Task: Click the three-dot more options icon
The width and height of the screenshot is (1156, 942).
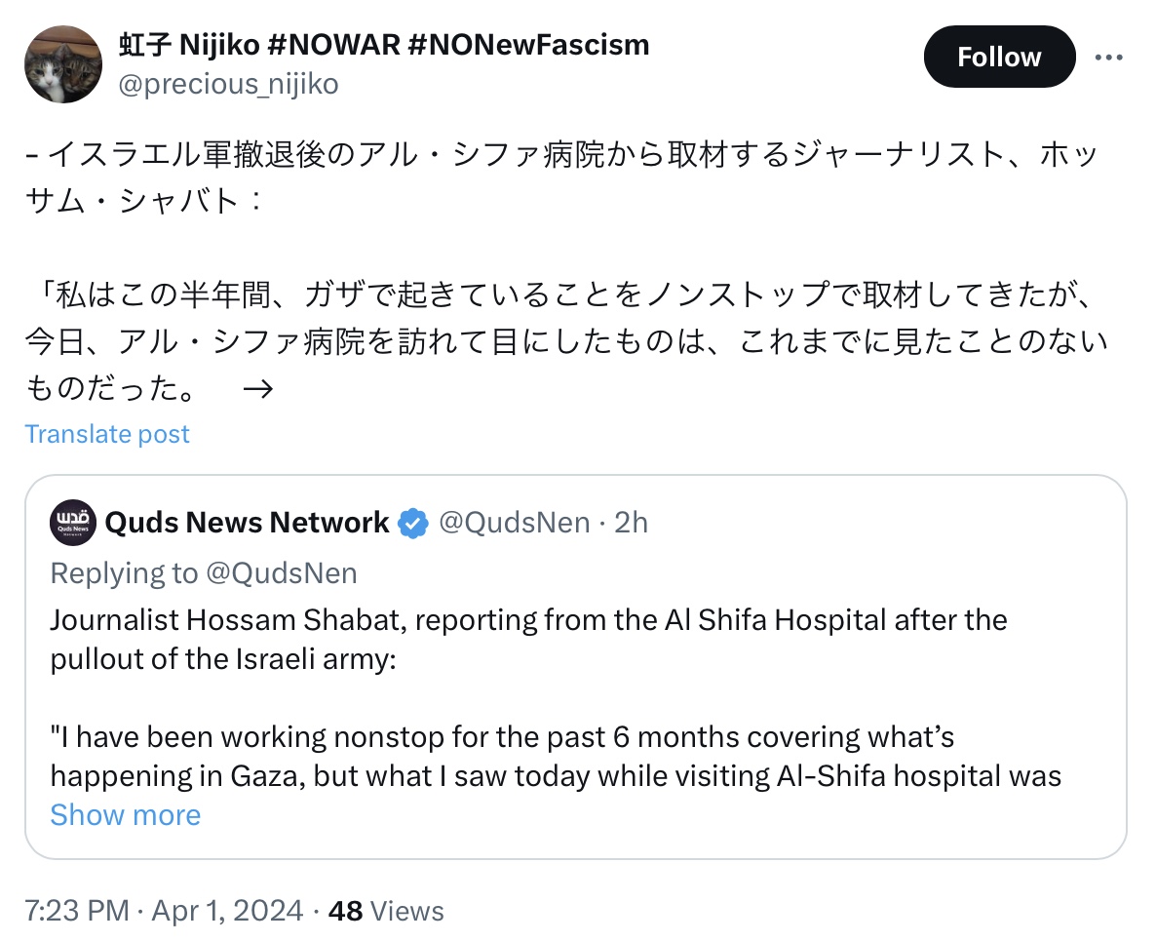Action: point(1108,57)
